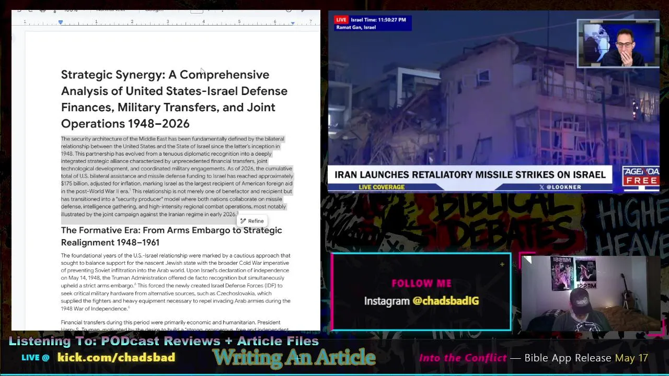This screenshot has height=376, width=669.
Task: Click the FOLLOW ME panel title
Action: tap(421, 284)
